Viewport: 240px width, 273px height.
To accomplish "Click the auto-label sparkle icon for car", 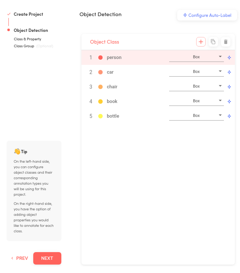I will [229, 72].
